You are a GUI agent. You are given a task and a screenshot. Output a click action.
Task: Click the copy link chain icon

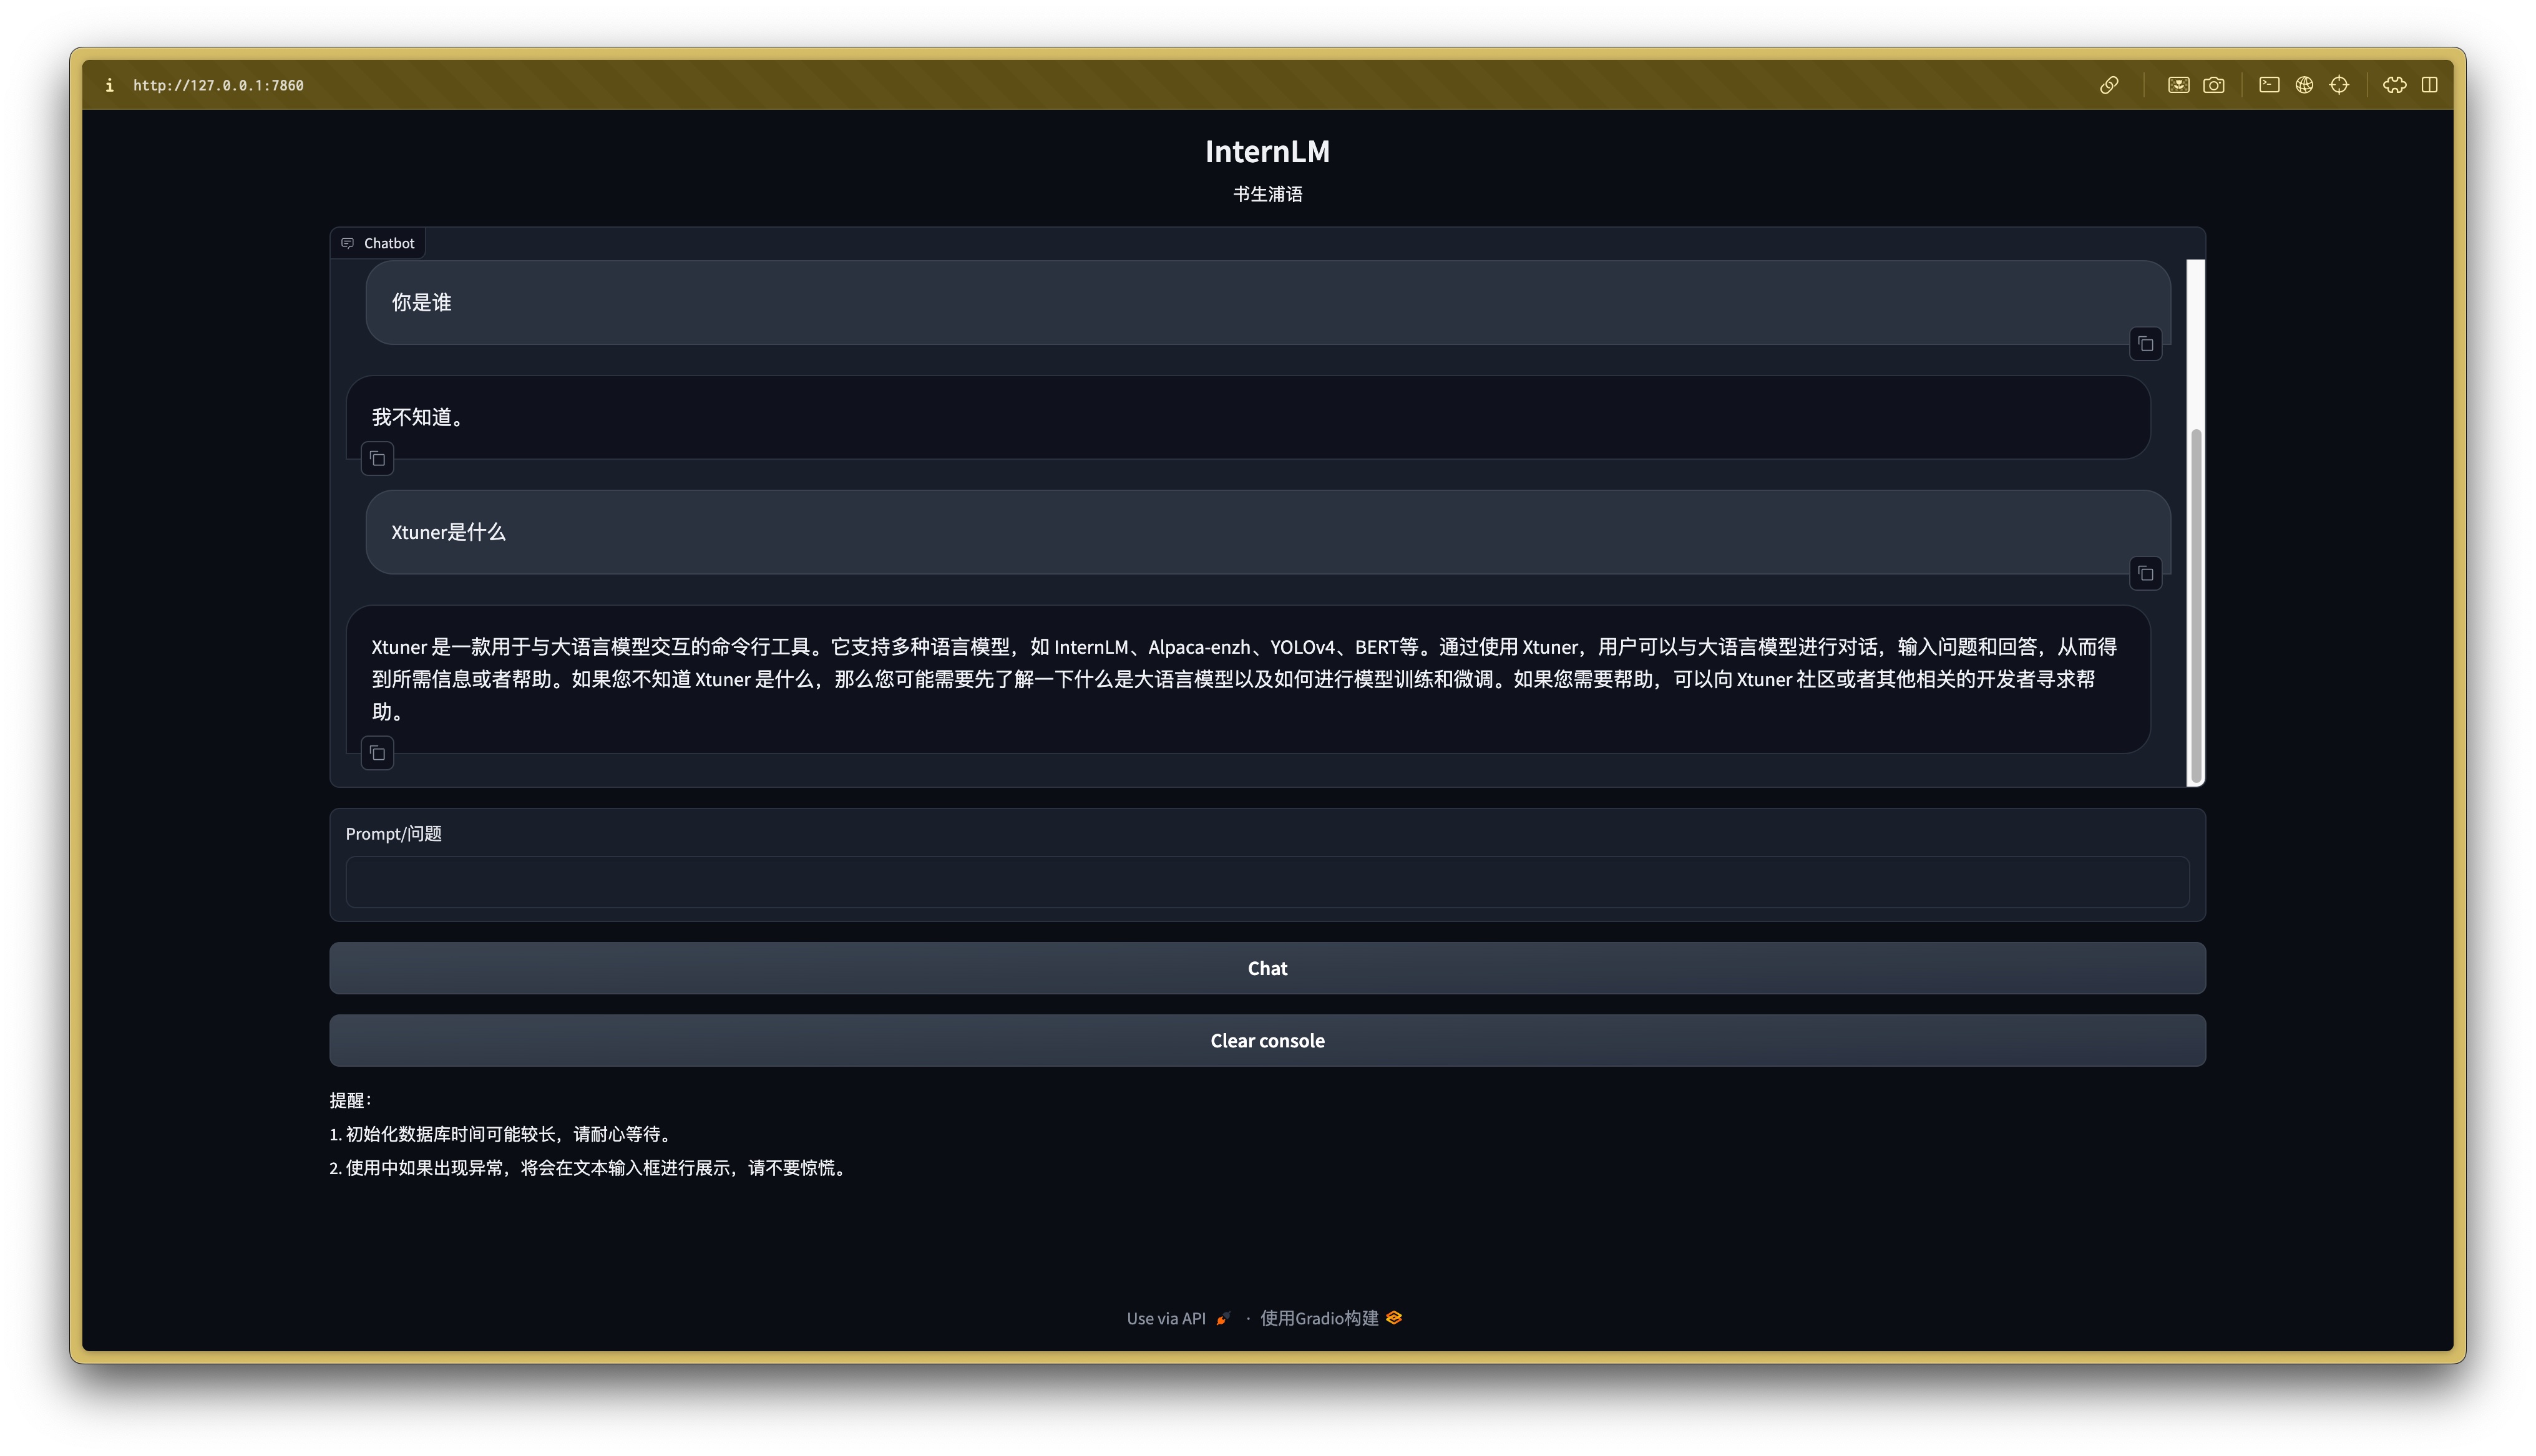tap(2109, 85)
